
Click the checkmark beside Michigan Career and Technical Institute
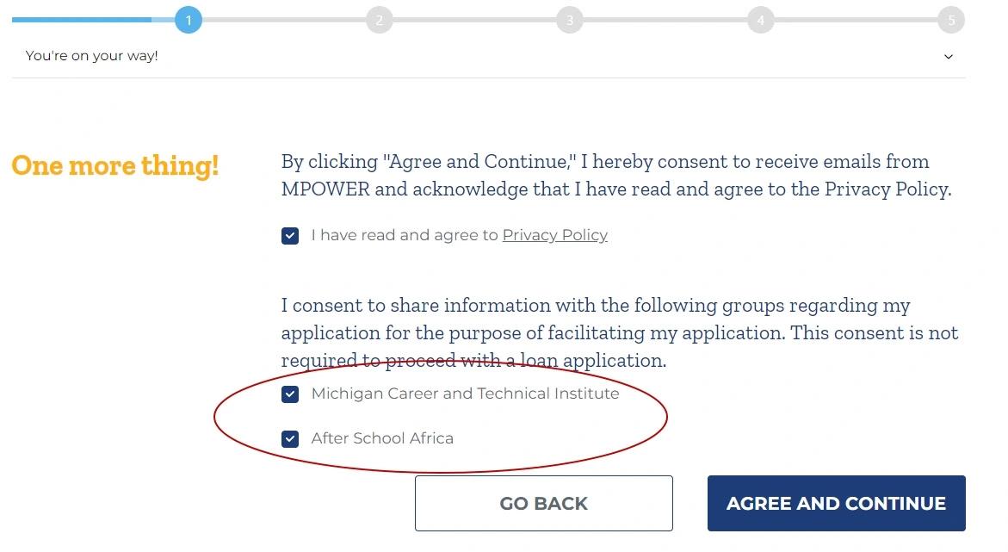tap(290, 394)
